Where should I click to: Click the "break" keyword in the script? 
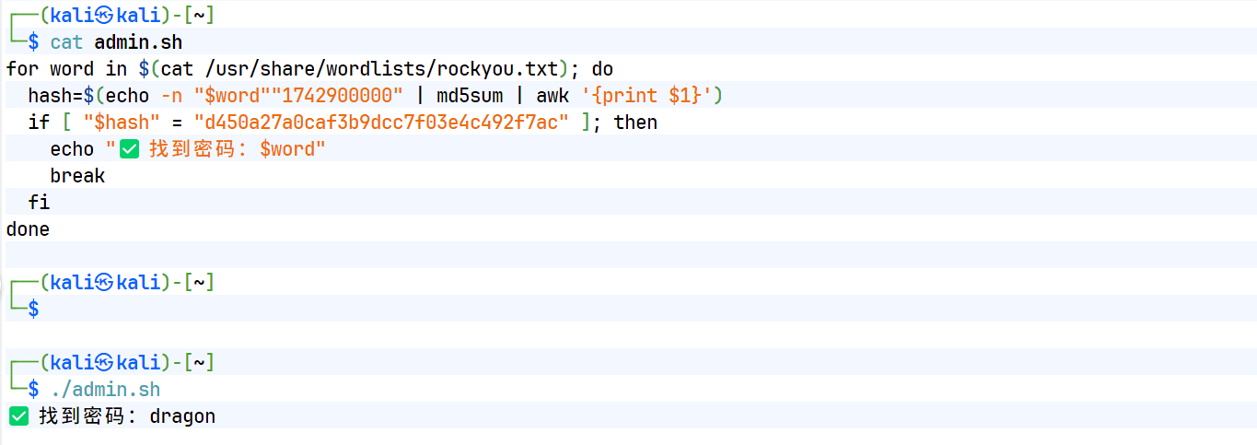pos(77,176)
